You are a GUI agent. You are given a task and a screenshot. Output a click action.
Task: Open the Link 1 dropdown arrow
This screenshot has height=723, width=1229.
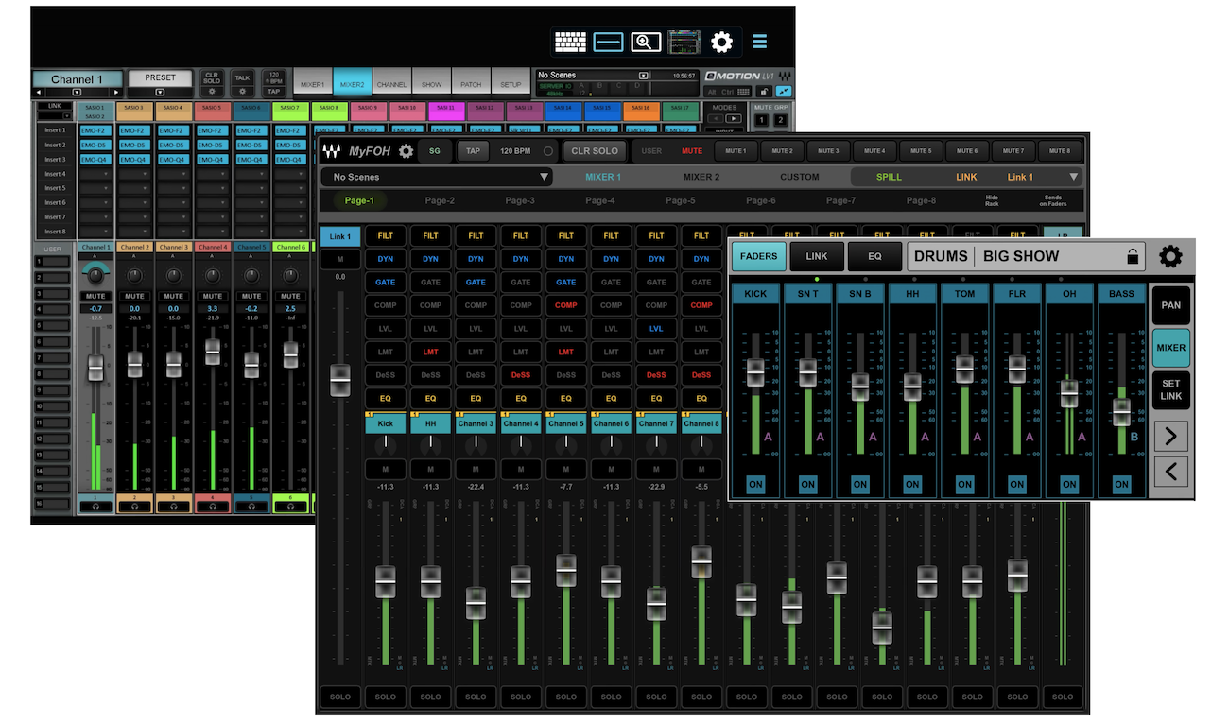click(1073, 177)
